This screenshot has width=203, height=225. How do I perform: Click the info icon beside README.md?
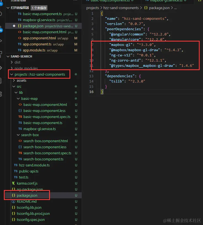(14, 201)
